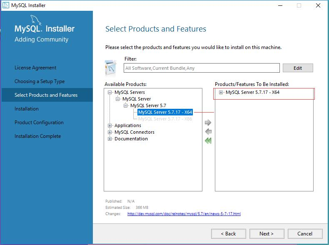Collapse the MySQL Servers tree node
This screenshot has height=245, width=329.
pyautogui.click(x=110, y=92)
